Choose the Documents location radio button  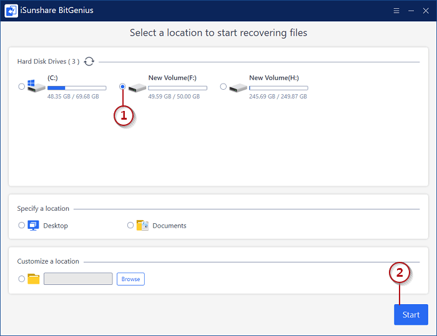point(130,225)
